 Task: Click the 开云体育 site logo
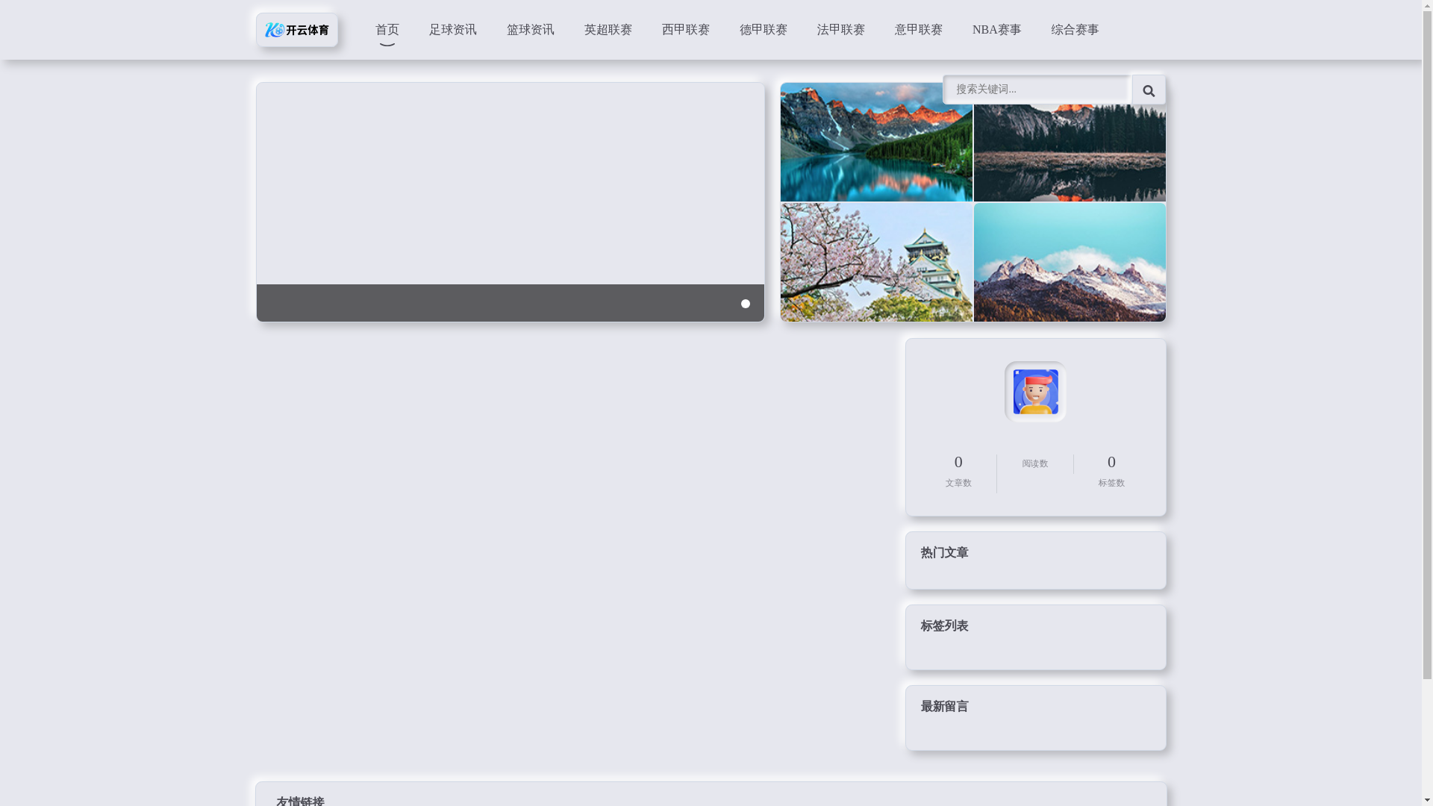[296, 30]
